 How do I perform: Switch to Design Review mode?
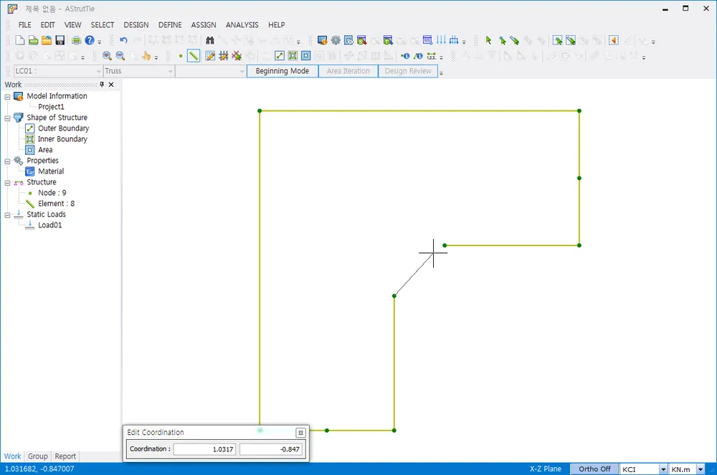pos(408,71)
